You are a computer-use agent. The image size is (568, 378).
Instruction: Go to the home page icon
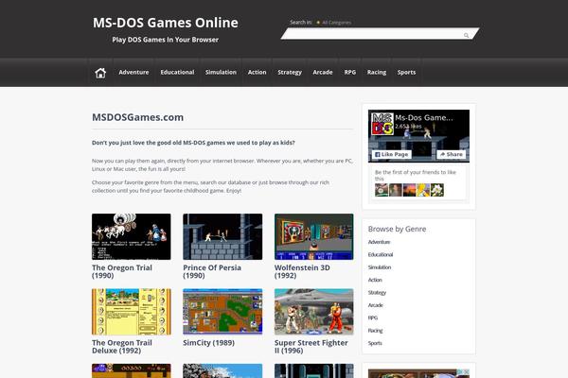coord(100,73)
